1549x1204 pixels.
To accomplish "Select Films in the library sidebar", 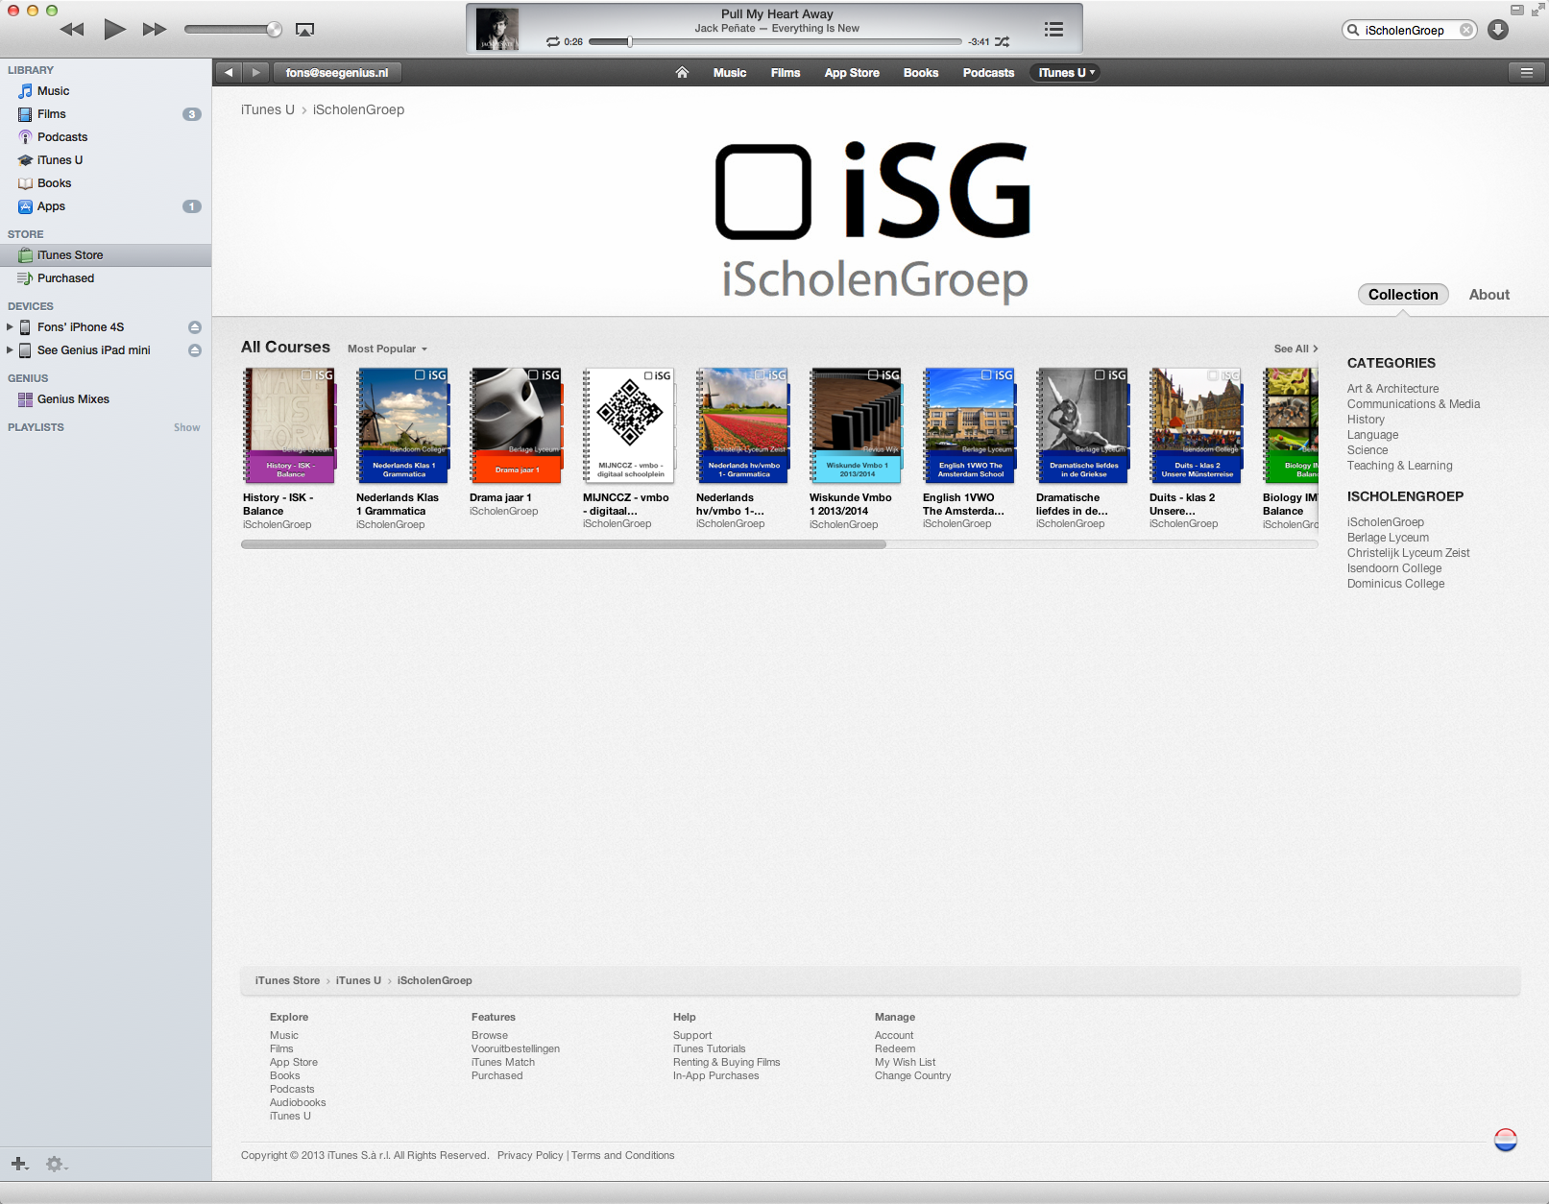I will click(x=106, y=114).
